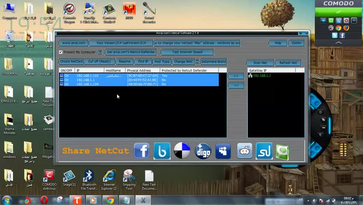Viewport: 363px width, 205px height.
Task: Click the Refresh Net button
Action: [288, 63]
